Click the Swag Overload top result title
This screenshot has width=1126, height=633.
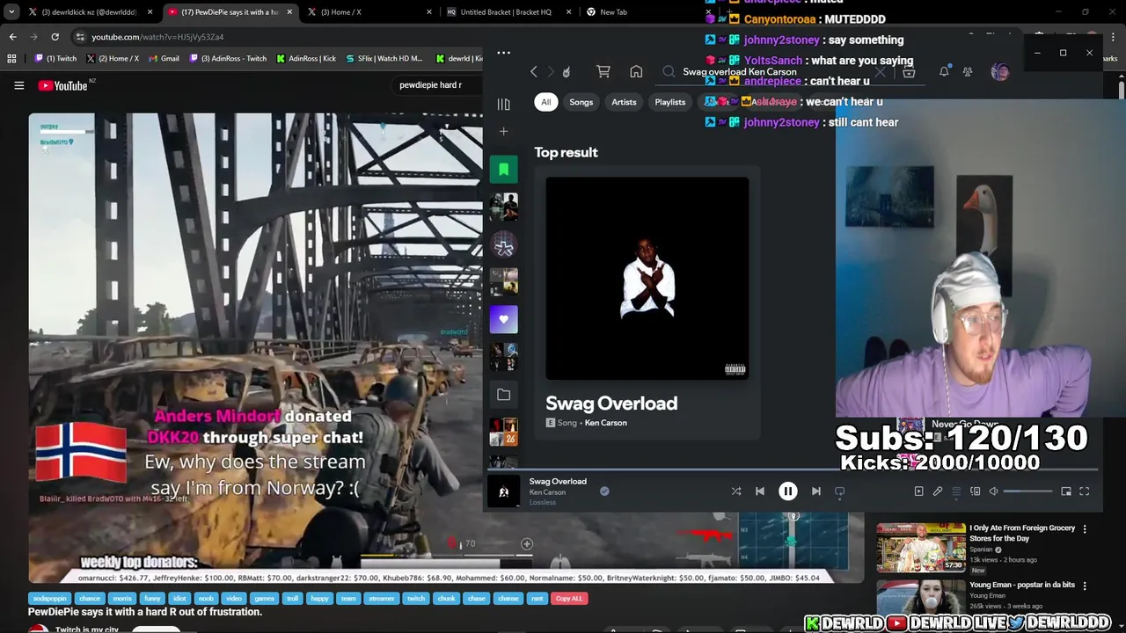pos(611,404)
